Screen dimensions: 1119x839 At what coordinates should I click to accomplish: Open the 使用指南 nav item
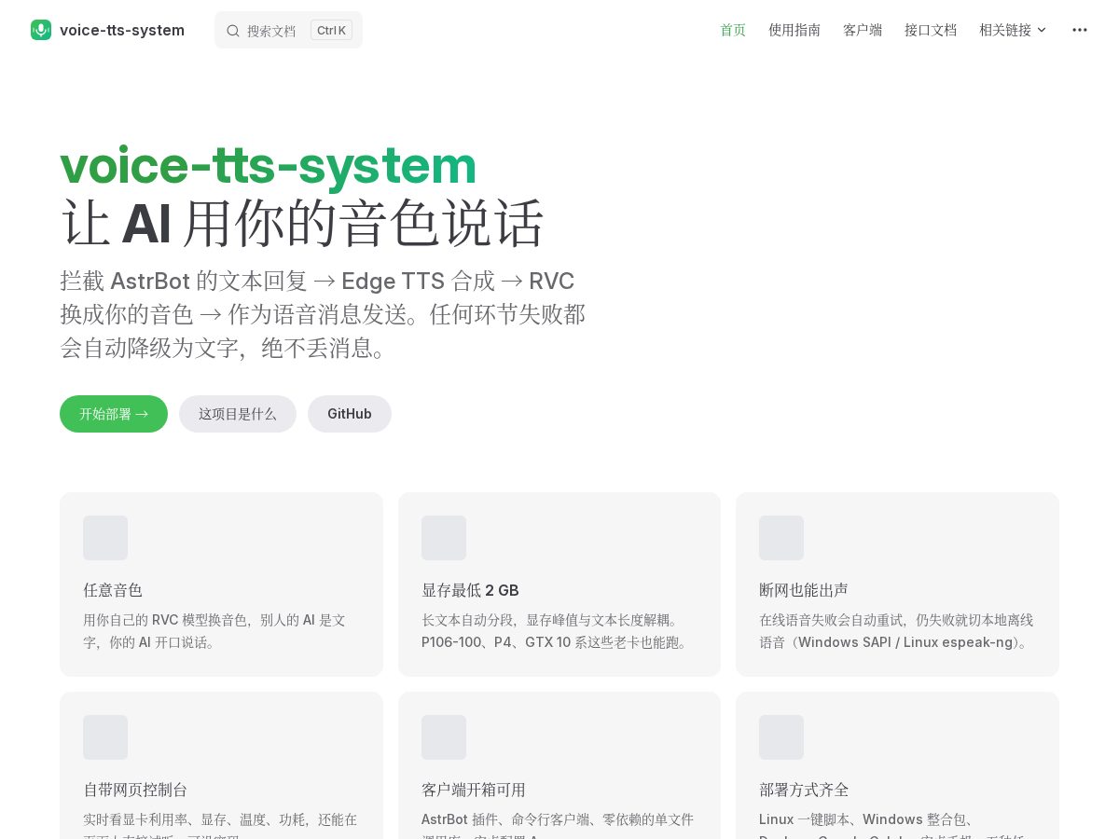794,30
